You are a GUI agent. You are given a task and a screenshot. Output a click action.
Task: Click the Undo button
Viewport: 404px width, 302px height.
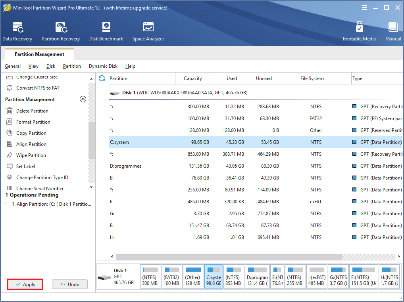(x=70, y=284)
